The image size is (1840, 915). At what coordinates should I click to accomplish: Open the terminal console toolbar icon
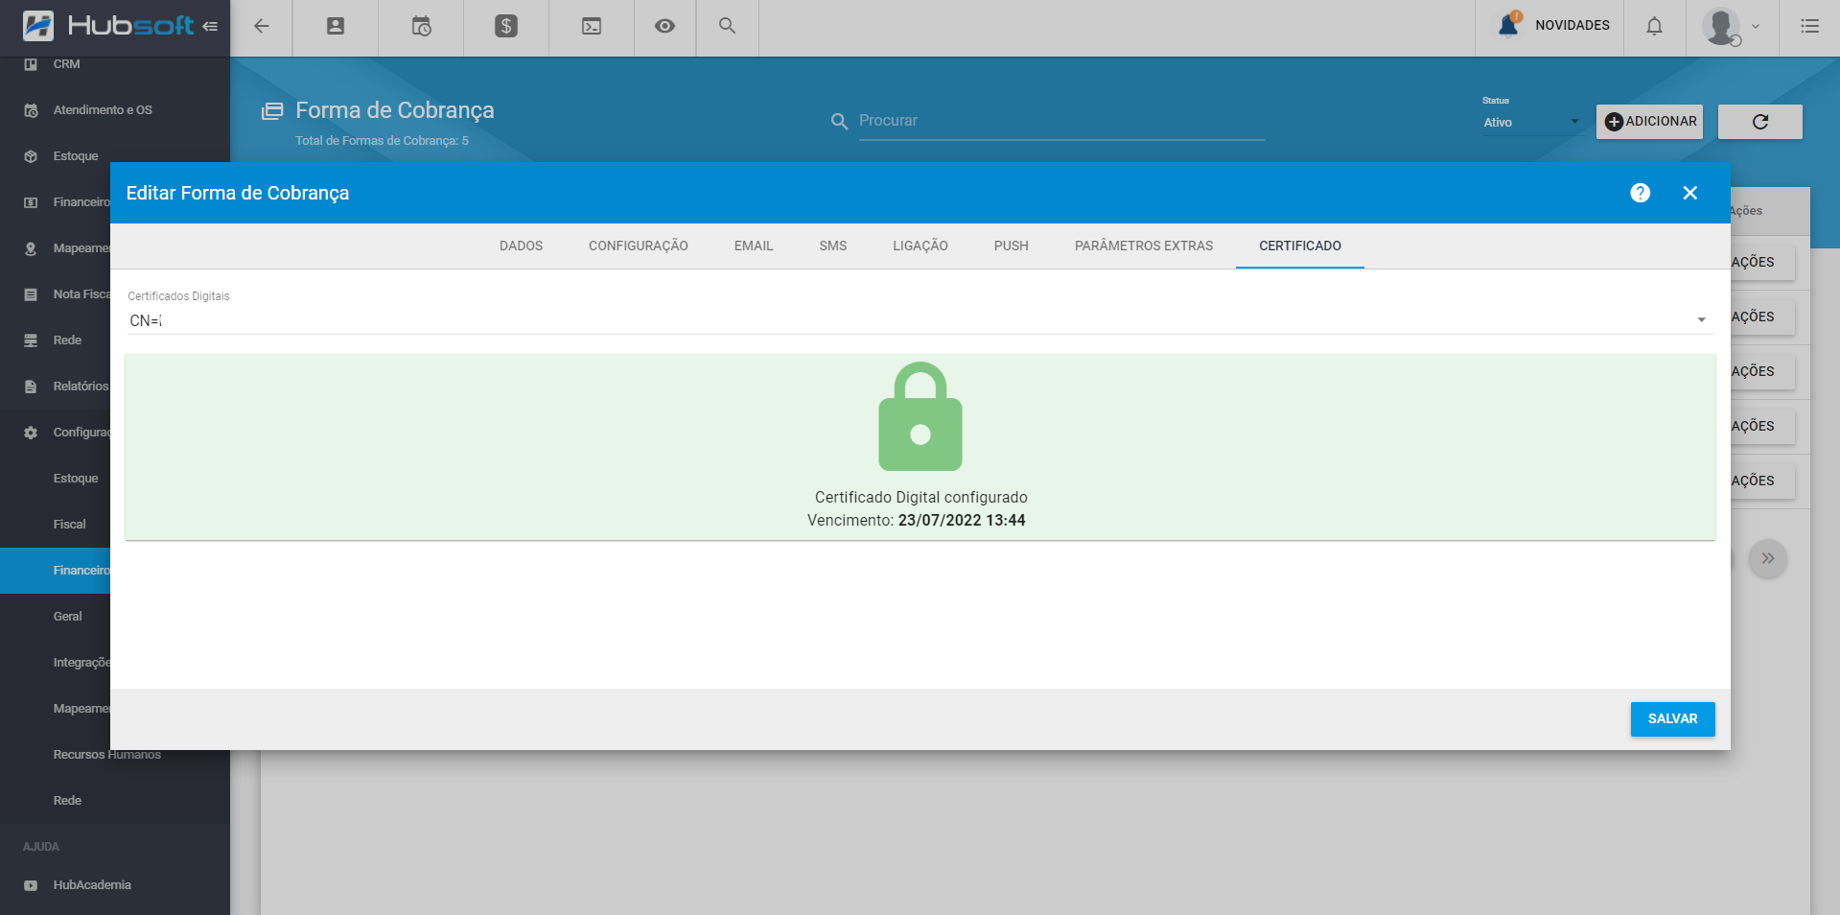point(592,26)
